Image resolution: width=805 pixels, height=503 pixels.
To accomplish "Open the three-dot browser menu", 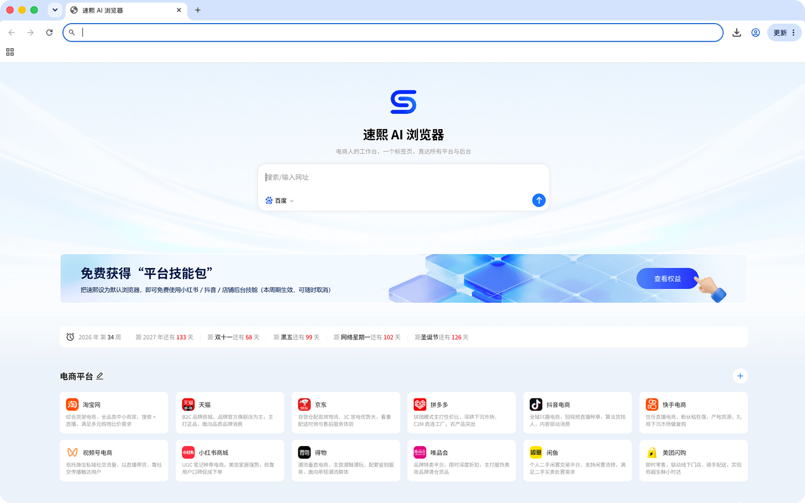I will click(x=793, y=33).
